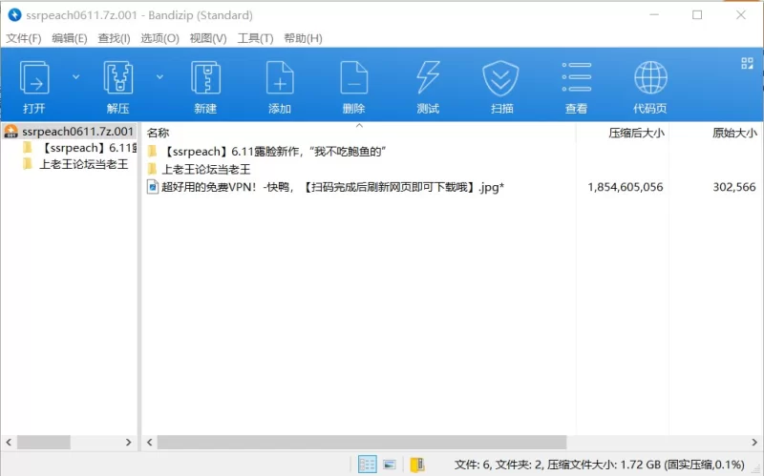The height and width of the screenshot is (476, 764).
Task: Sort by the 名称 column header
Action: coord(158,133)
